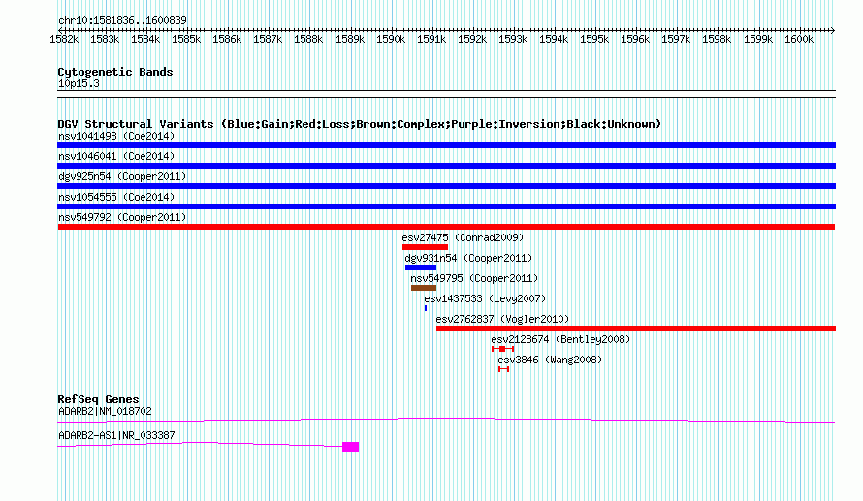The image size is (863, 501).
Task: Click the 1585k ruler tick label
Action: pos(186,39)
